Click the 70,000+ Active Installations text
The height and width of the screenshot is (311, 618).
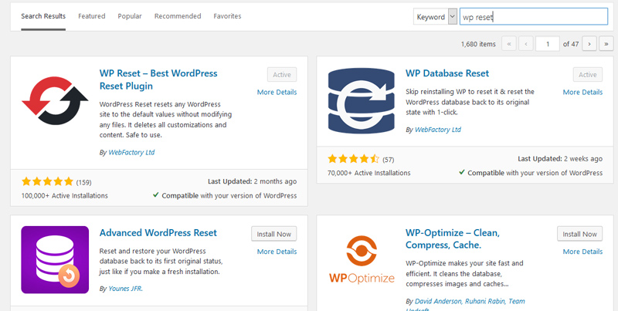tap(369, 173)
